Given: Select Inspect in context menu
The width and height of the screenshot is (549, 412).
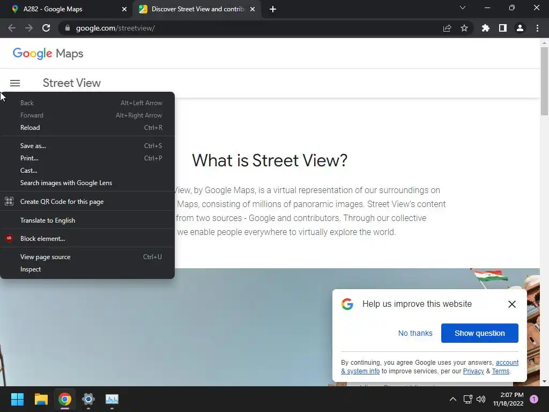Looking at the screenshot, I should tap(87, 269).
